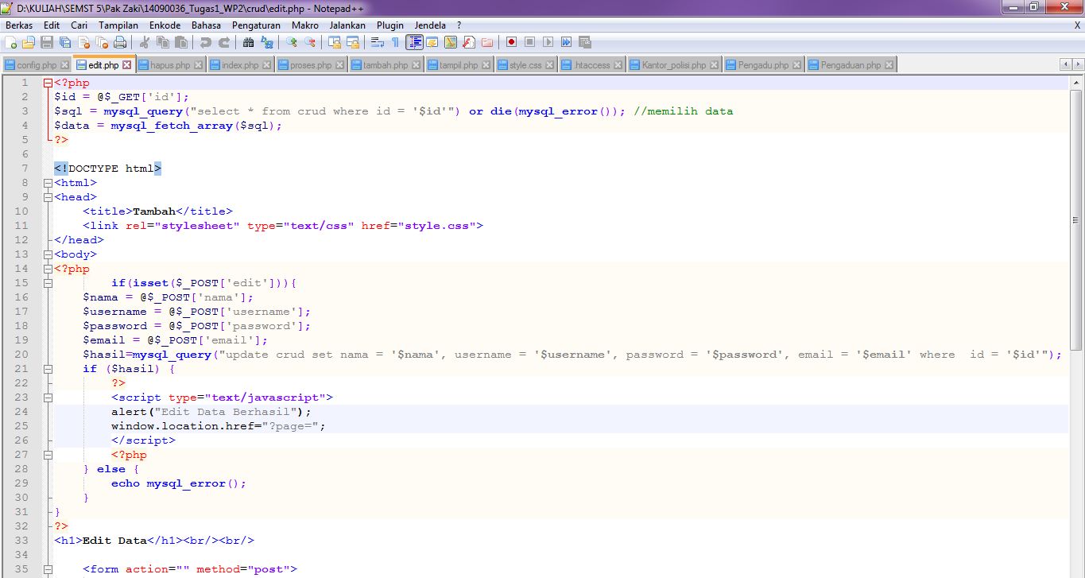1085x578 pixels.
Task: Click the Zoom Out icon
Action: (309, 42)
